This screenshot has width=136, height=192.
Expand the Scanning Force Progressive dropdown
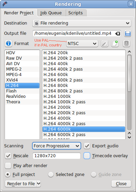pyautogui.click(x=56, y=146)
